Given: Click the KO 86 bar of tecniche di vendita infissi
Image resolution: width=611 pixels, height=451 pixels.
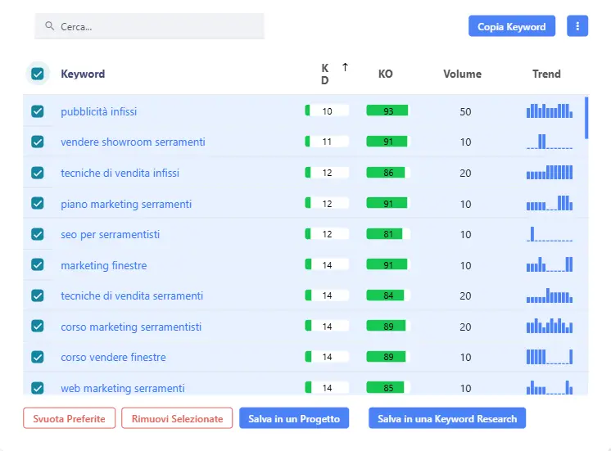Looking at the screenshot, I should click(x=388, y=173).
